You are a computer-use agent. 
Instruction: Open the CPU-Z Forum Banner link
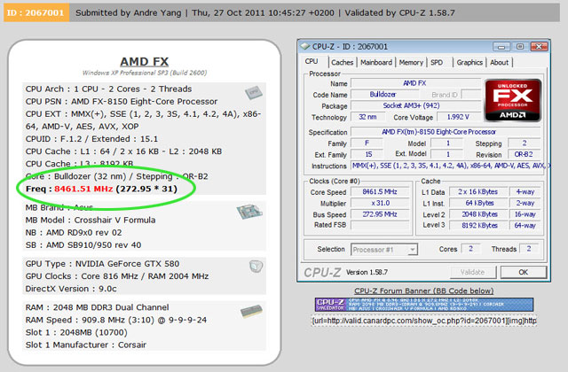point(423,291)
